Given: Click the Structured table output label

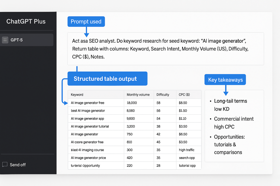Looking at the screenshot, I should 105,79.
